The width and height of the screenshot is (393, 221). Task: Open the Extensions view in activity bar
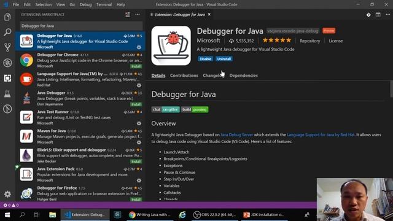pos(7,78)
